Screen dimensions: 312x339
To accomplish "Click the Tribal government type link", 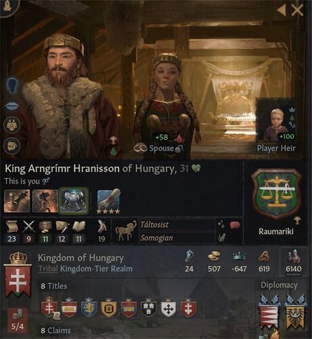I will [48, 268].
